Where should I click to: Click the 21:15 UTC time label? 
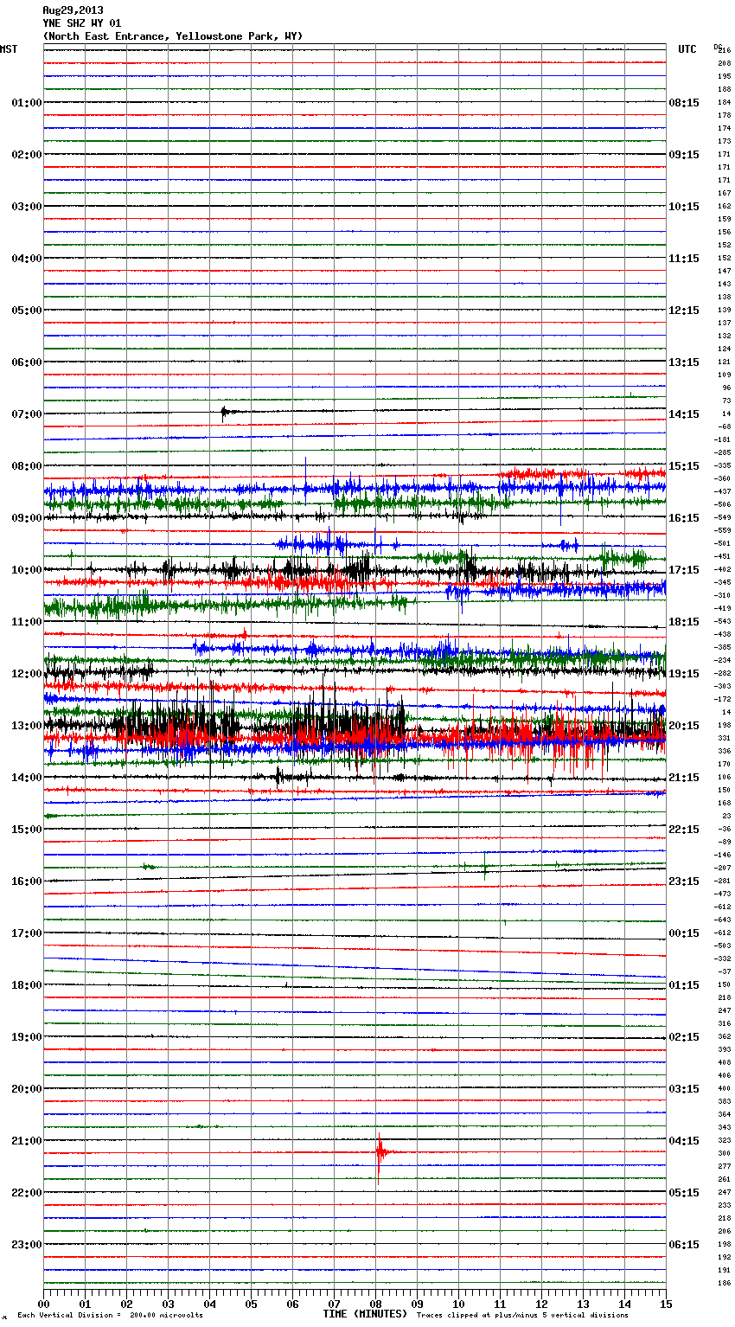click(x=684, y=778)
